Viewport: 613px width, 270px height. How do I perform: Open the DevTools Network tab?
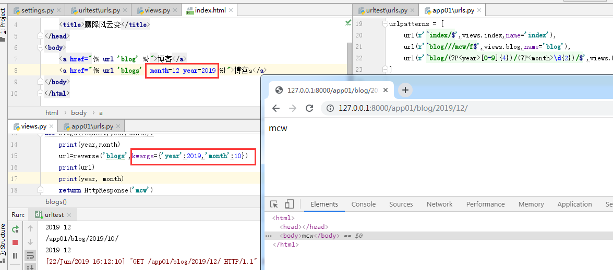coord(439,204)
